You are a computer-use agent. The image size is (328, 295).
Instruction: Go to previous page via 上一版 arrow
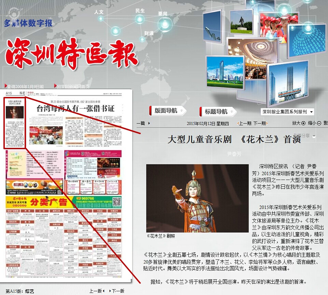tap(104, 291)
